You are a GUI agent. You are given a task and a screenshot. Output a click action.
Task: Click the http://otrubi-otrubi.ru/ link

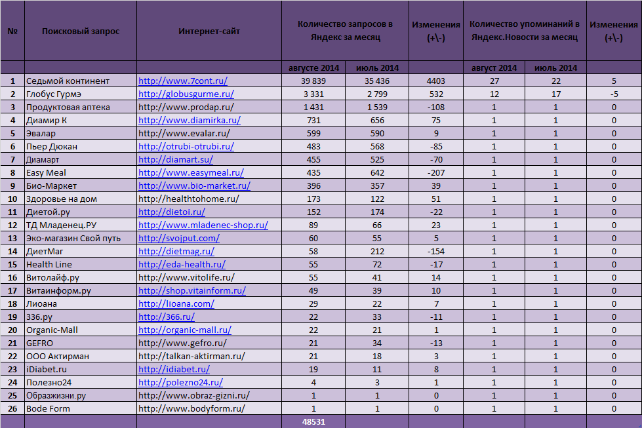186,146
